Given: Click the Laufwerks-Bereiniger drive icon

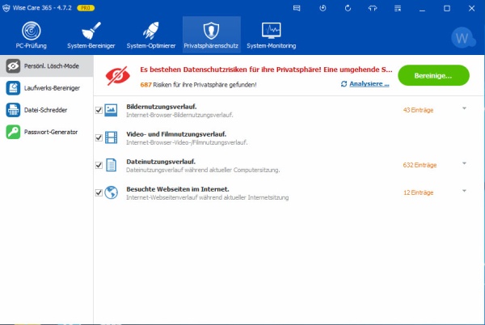Looking at the screenshot, I should 13,88.
